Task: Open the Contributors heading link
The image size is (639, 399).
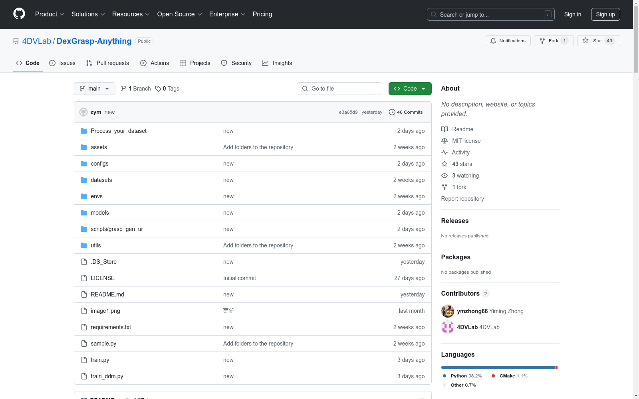Action: (465, 293)
